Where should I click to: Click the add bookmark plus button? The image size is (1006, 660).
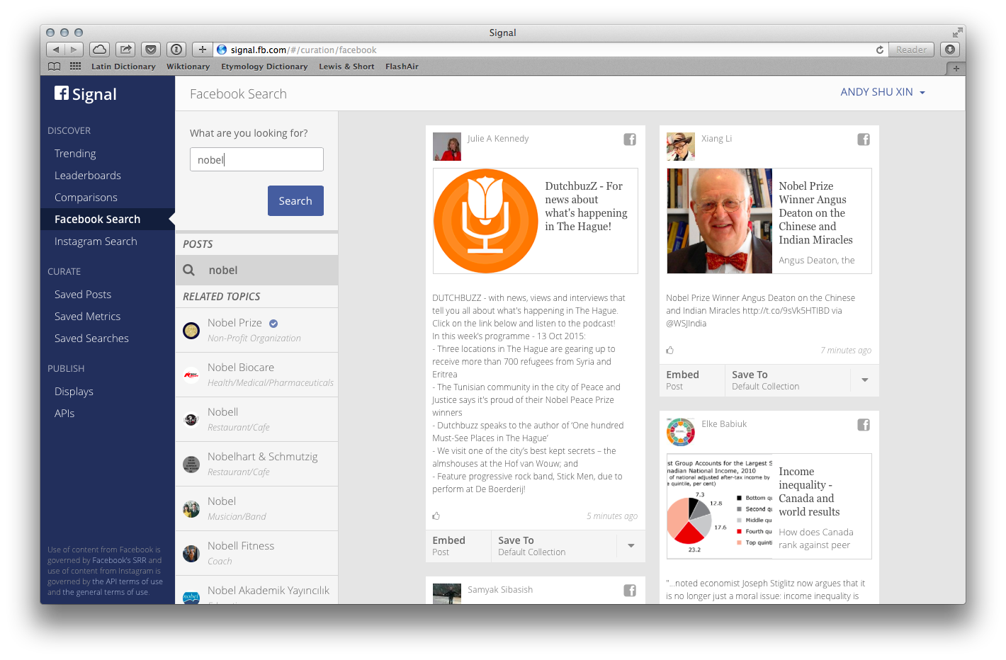(x=203, y=50)
